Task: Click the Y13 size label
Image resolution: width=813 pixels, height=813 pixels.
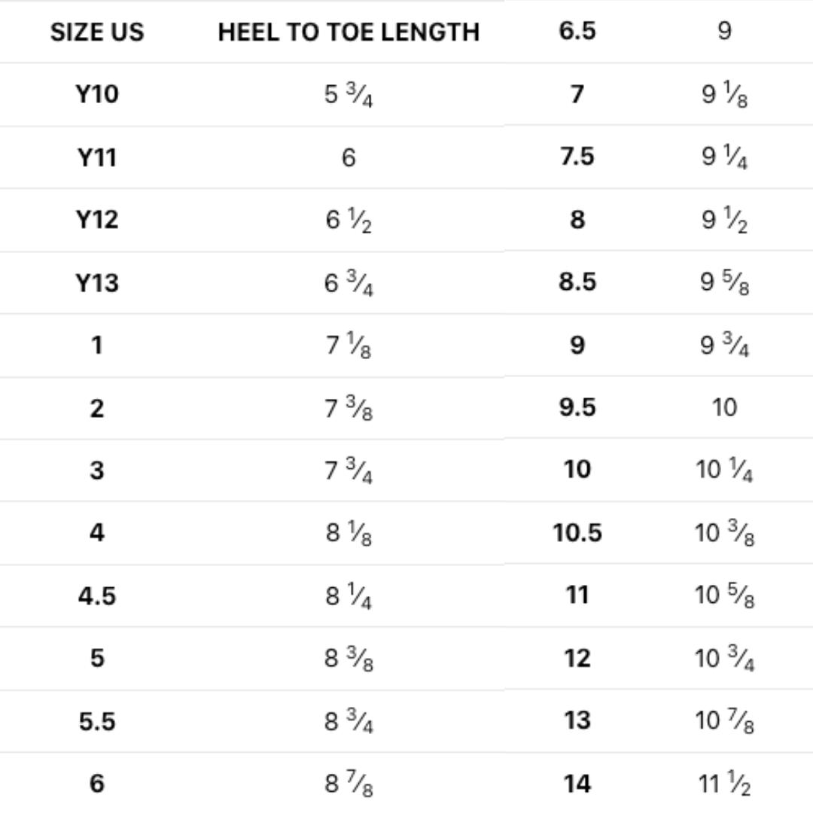Action: pyautogui.click(x=97, y=283)
